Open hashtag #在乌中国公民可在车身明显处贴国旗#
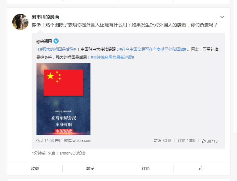 click(x=153, y=49)
